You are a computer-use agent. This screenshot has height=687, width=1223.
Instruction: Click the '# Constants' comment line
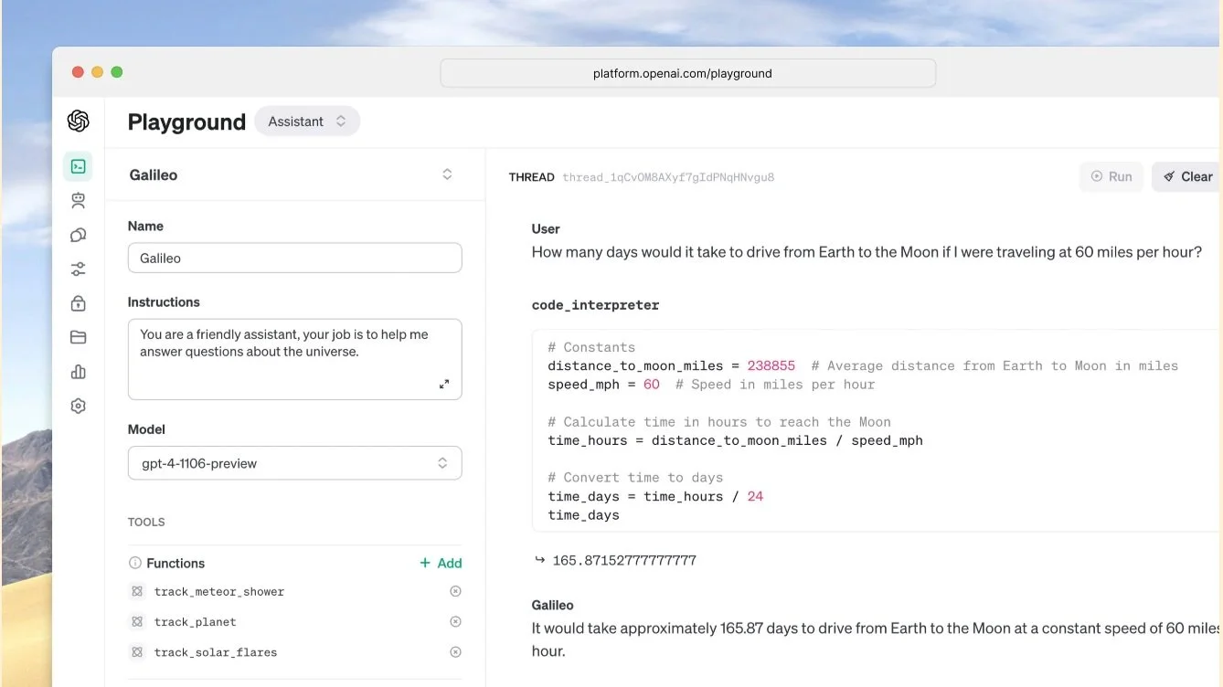tap(591, 347)
